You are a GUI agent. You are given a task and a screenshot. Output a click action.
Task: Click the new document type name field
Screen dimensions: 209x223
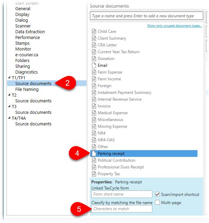tap(147, 16)
